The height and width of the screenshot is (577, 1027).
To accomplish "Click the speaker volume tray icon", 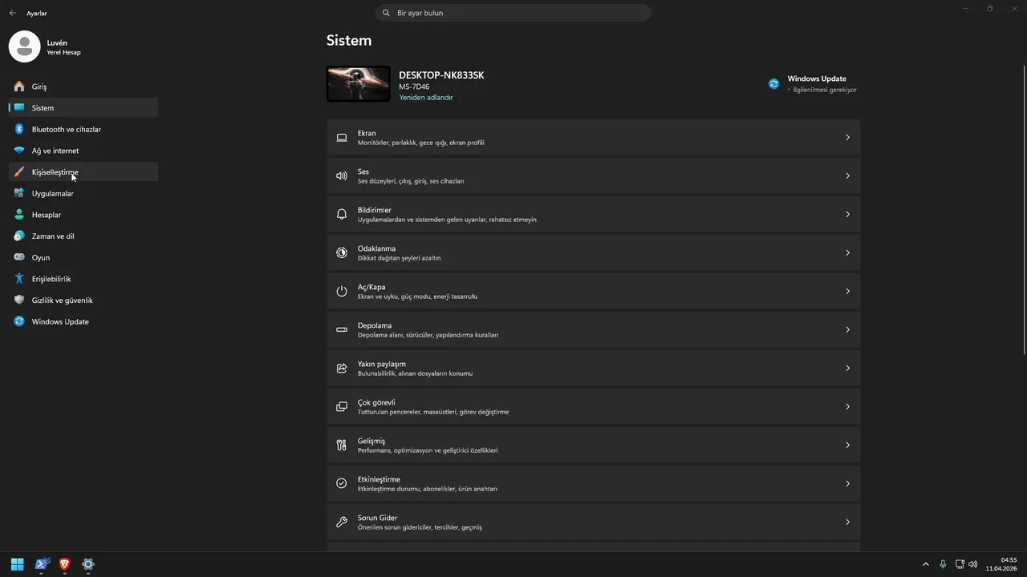I will 973,564.
